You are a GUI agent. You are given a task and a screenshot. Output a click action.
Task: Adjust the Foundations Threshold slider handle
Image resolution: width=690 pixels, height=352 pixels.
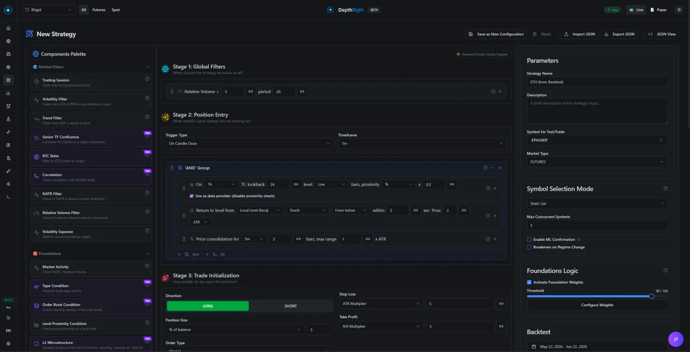652,296
